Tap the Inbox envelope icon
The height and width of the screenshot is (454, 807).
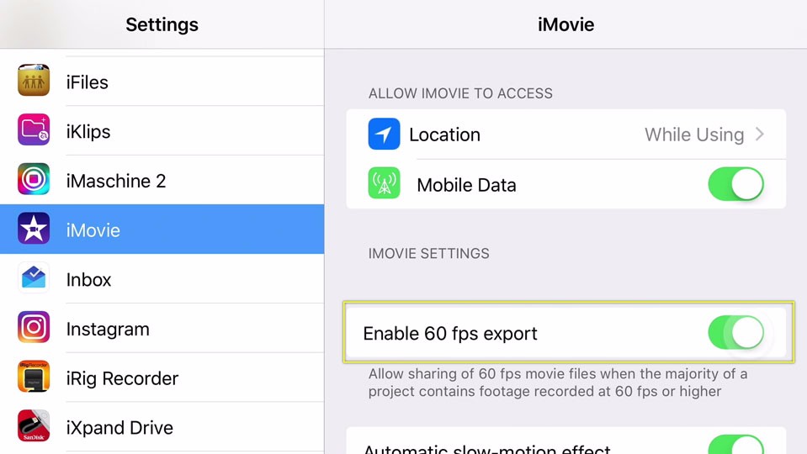[34, 277]
